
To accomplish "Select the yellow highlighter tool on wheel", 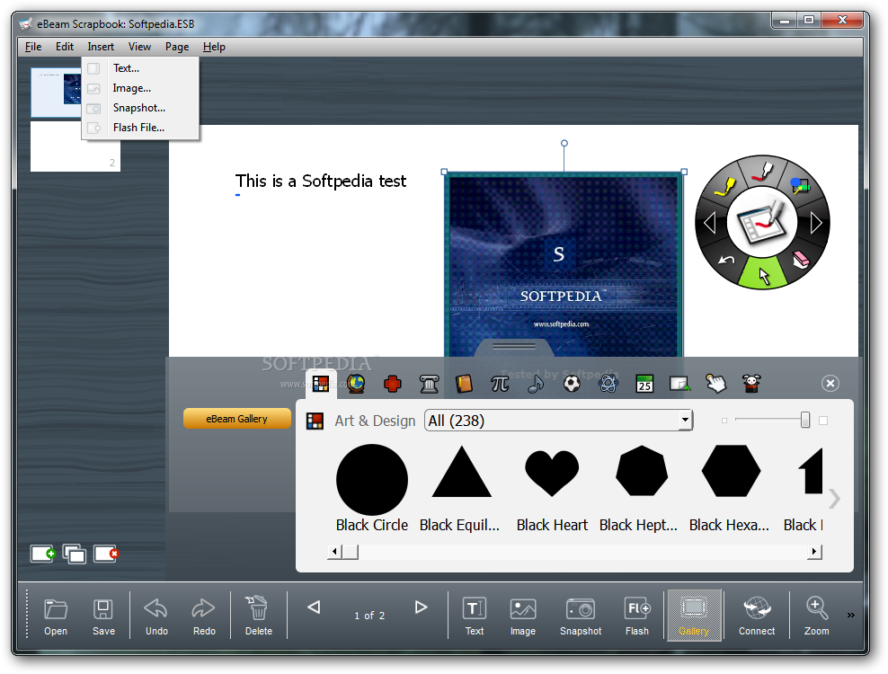I will (724, 186).
